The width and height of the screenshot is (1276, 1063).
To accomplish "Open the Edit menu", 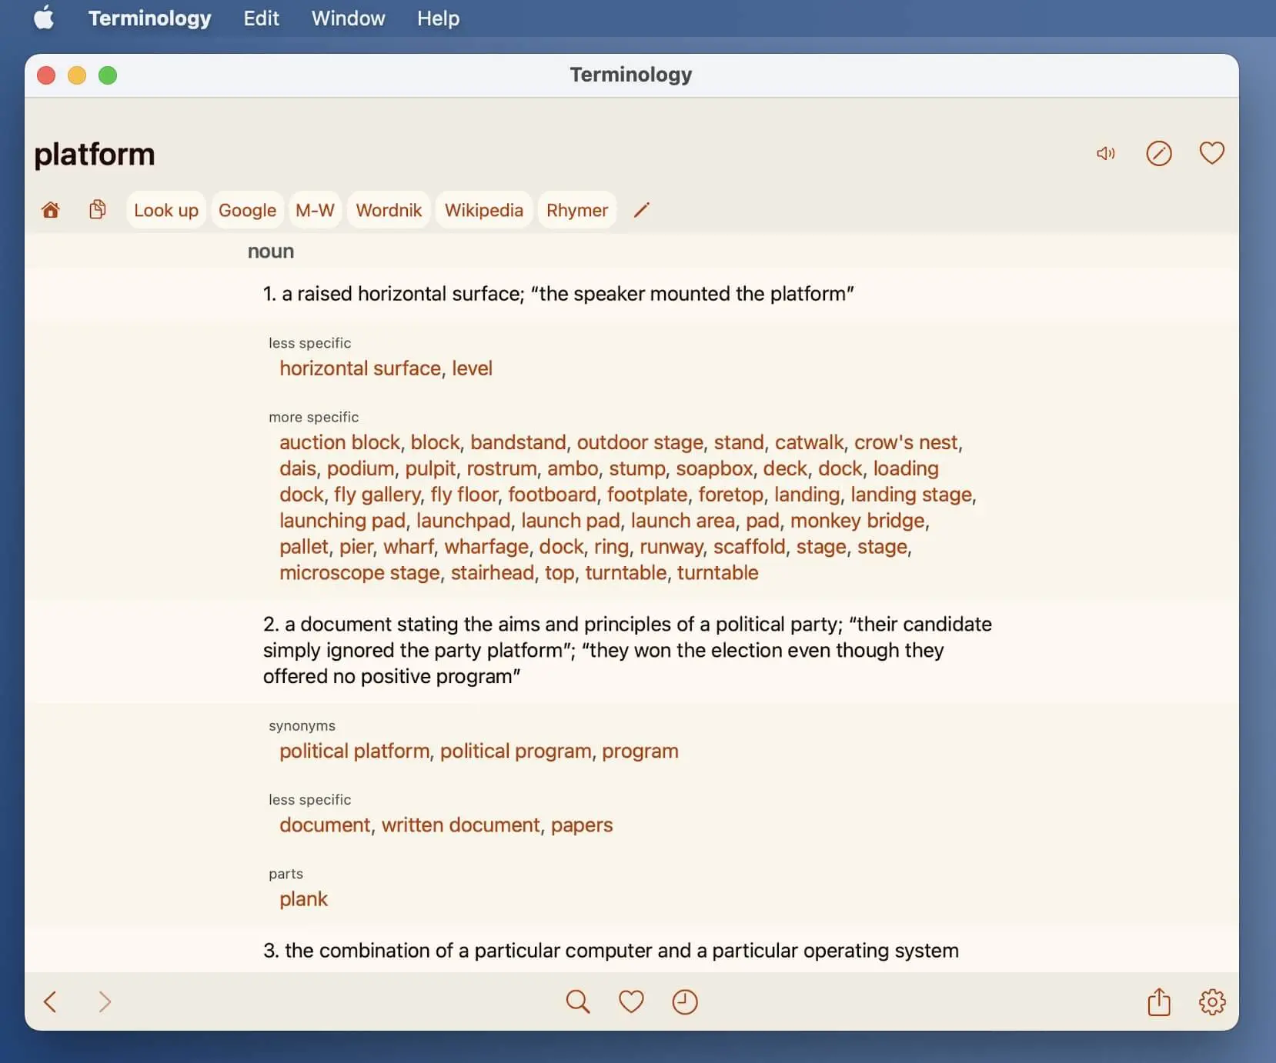I will (x=261, y=18).
